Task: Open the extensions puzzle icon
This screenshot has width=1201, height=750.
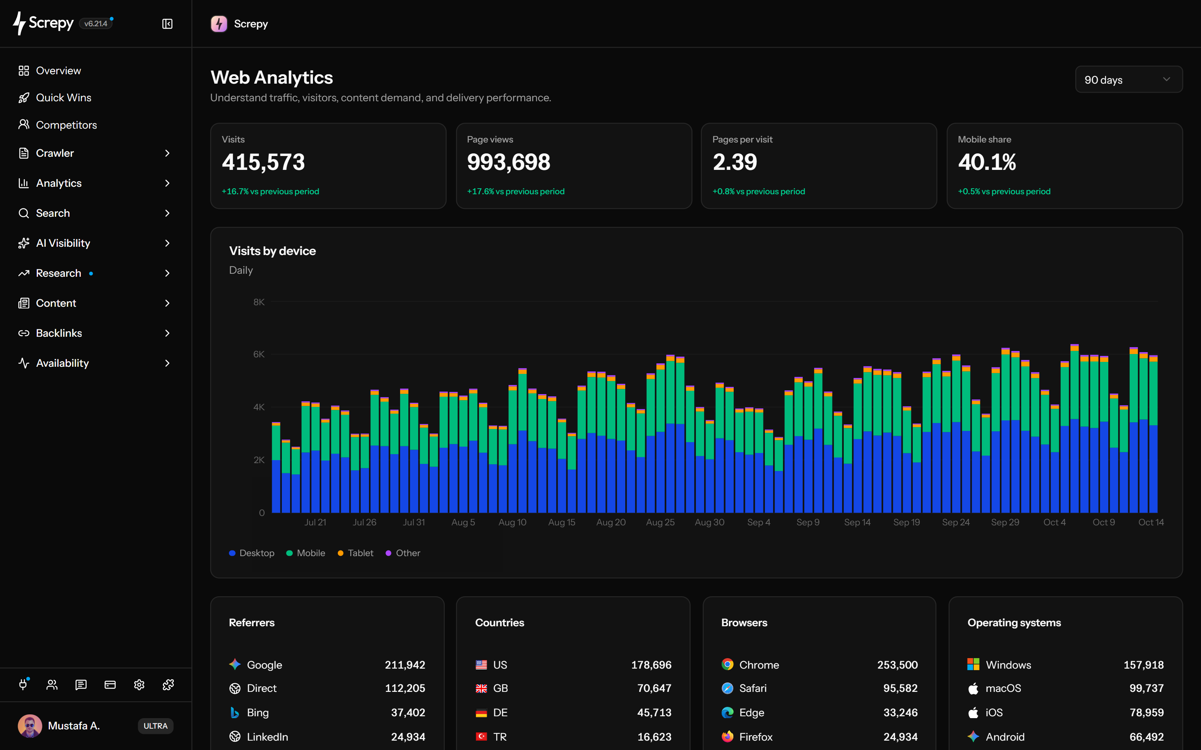Action: [168, 684]
